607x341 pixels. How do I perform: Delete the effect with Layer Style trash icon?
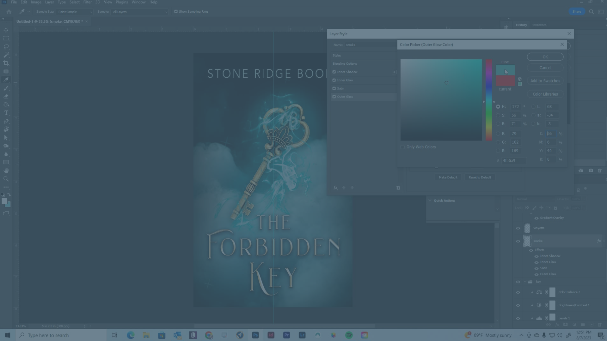tap(398, 188)
